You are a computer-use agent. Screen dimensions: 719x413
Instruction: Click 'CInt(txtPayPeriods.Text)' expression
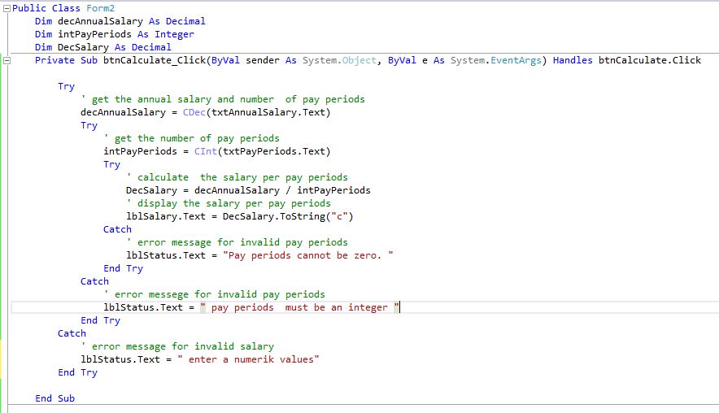click(x=262, y=151)
